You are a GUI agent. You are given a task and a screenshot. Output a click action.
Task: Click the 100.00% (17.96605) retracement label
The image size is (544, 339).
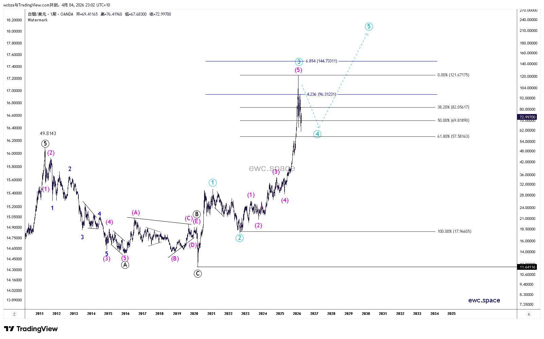[454, 231]
